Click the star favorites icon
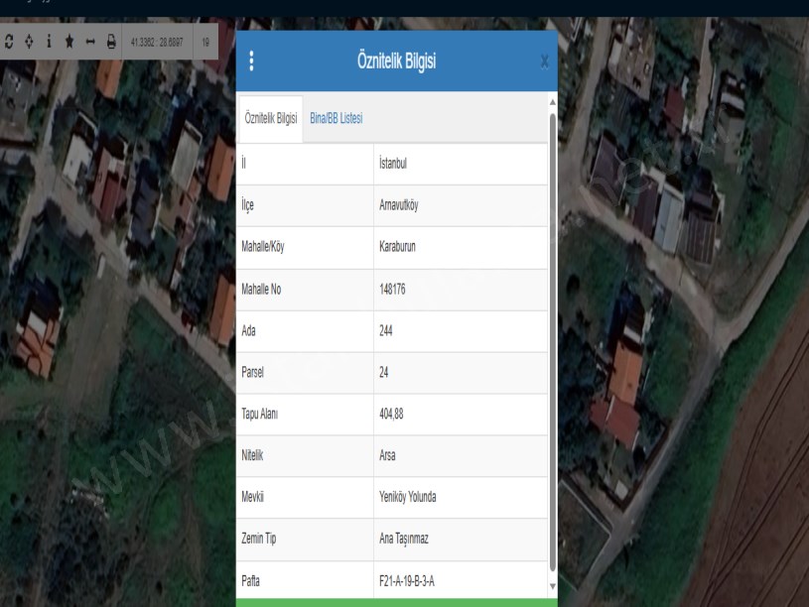The width and height of the screenshot is (809, 607). (x=69, y=42)
